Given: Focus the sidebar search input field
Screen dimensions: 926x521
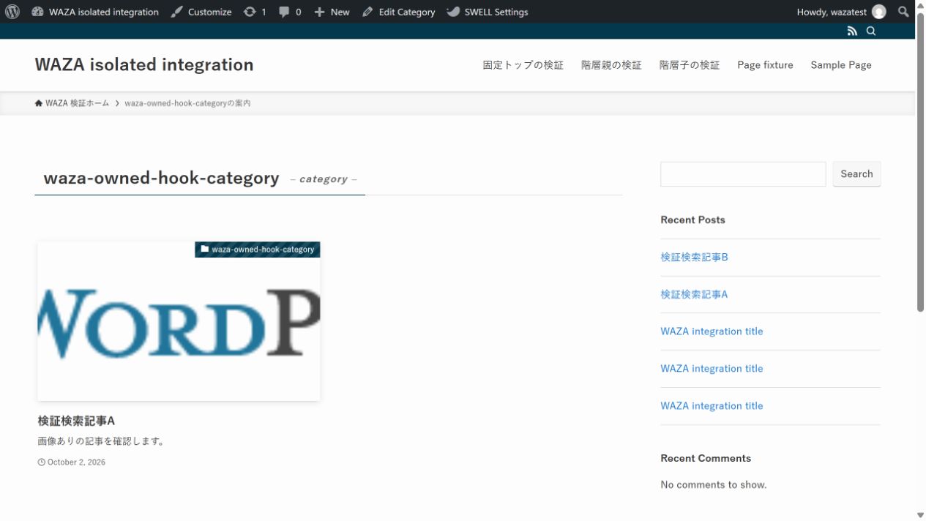Looking at the screenshot, I should click(743, 174).
